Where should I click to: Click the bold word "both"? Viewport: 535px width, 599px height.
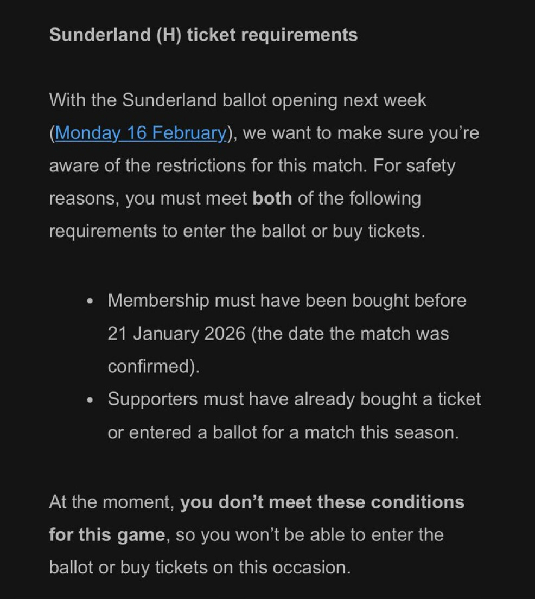272,199
